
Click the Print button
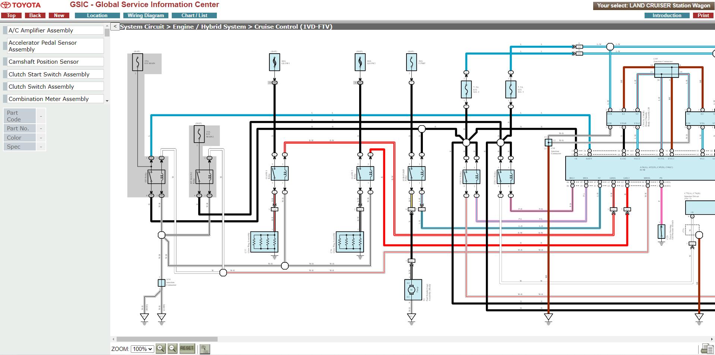[x=703, y=16]
